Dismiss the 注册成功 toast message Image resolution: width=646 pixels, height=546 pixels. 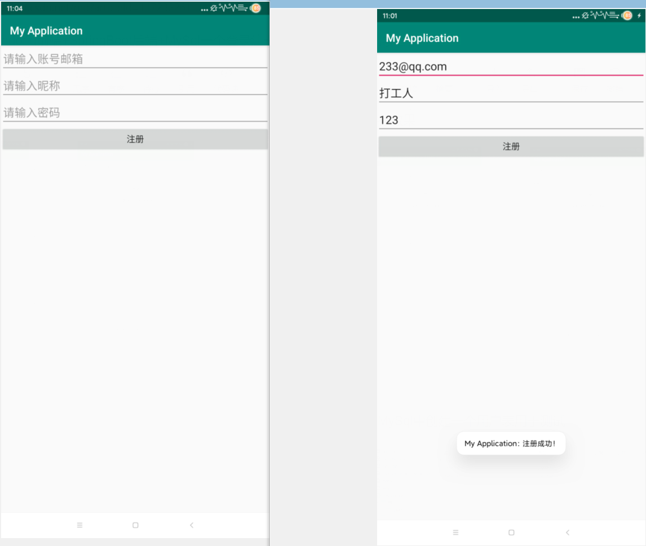coord(511,443)
